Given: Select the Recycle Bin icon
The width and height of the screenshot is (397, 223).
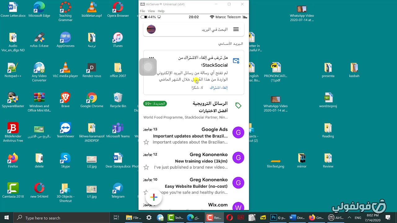Looking at the screenshot, I should click(118, 100).
